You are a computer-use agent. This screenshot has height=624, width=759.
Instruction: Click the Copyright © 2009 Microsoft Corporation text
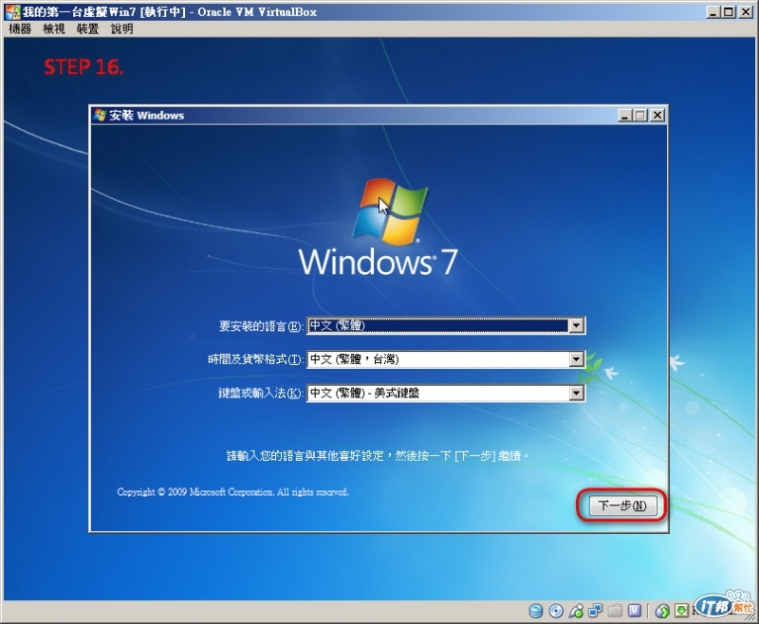[232, 492]
